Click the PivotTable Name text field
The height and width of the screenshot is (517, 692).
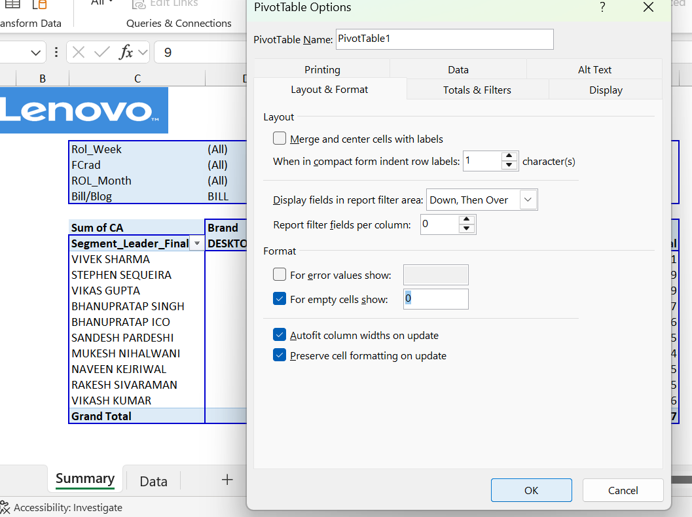pyautogui.click(x=445, y=39)
